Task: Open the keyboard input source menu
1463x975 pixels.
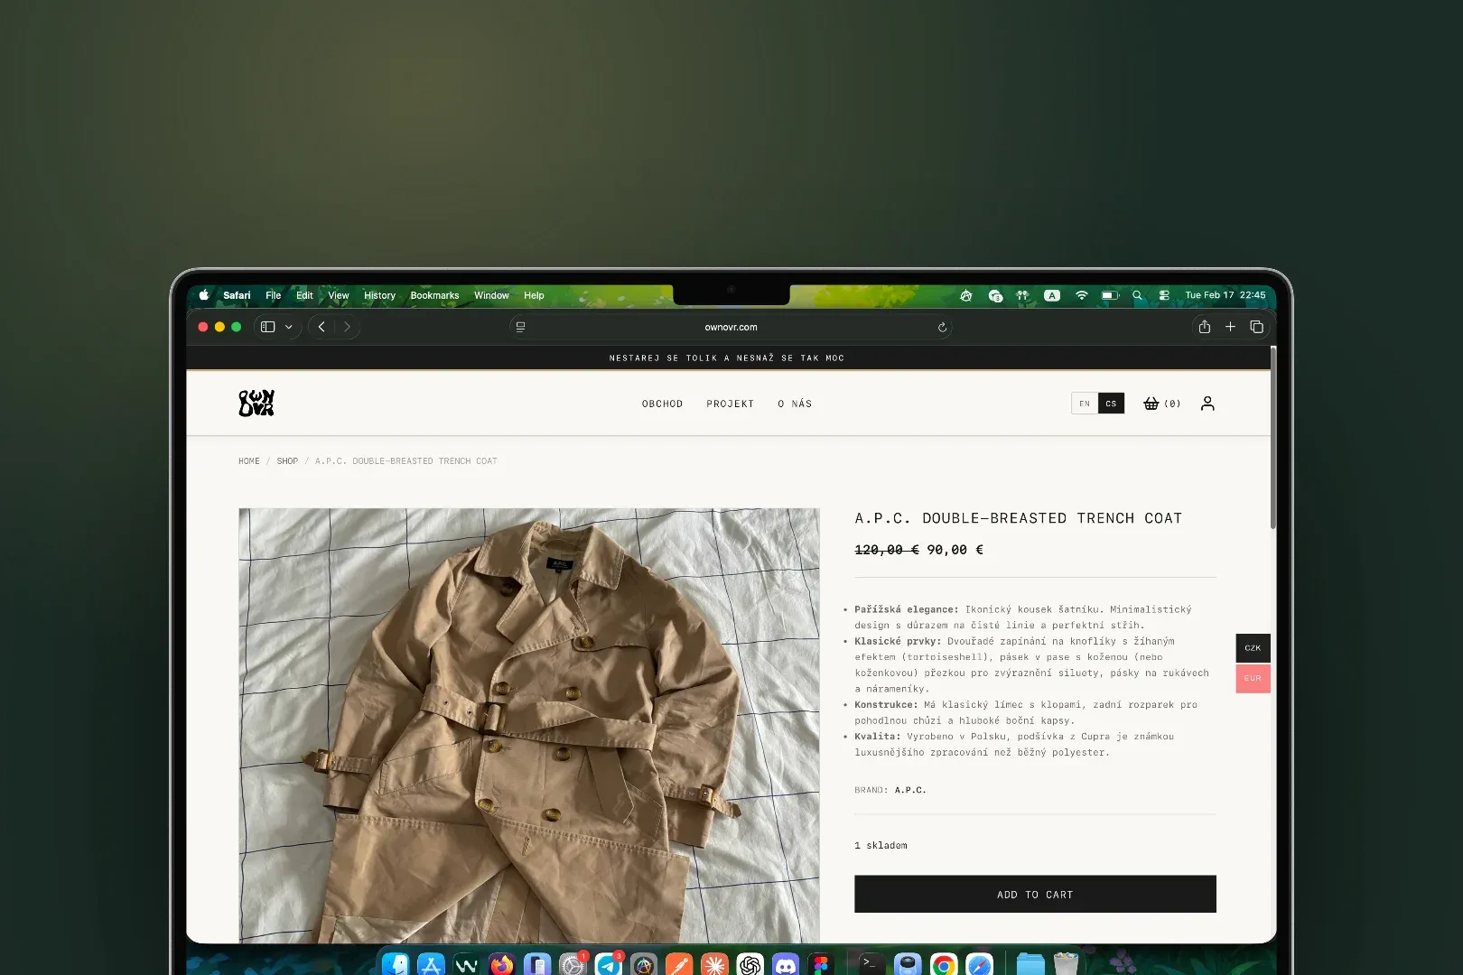Action: [x=1052, y=295]
